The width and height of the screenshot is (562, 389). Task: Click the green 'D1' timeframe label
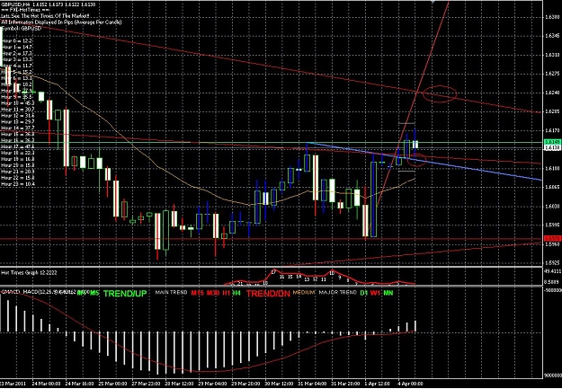click(364, 293)
